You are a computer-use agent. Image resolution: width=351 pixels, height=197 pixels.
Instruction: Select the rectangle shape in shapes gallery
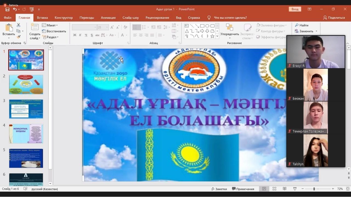click(x=202, y=26)
